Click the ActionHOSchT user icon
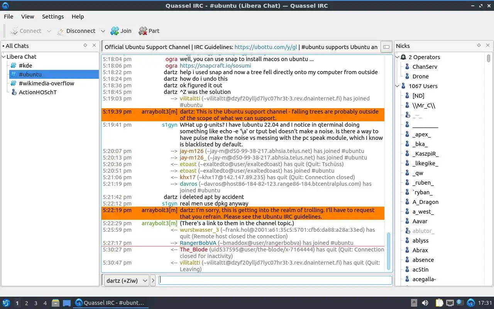Image resolution: width=494 pixels, height=309 pixels. 14,92
